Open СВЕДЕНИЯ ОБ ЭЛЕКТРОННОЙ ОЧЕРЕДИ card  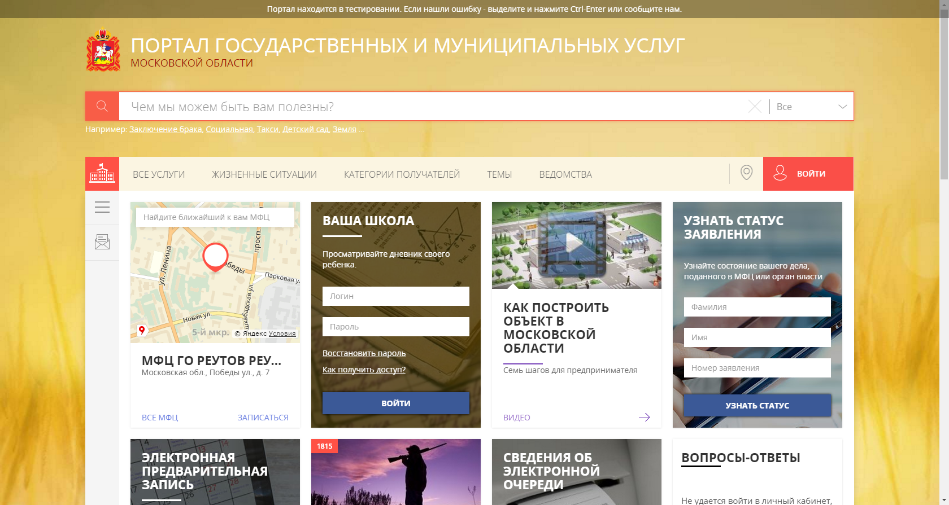tap(577, 472)
